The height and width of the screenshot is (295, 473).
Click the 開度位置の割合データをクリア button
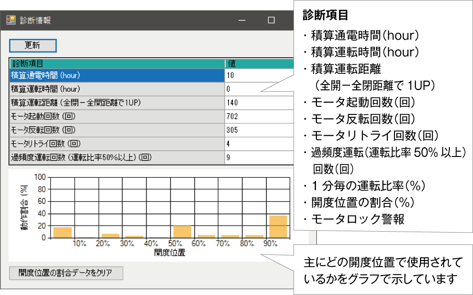pos(66,273)
